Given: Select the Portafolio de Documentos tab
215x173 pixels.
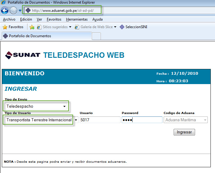Looking at the screenshot, I should 47,36.
